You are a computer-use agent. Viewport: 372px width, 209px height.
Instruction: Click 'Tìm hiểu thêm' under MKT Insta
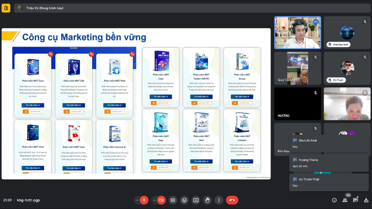coord(161,97)
